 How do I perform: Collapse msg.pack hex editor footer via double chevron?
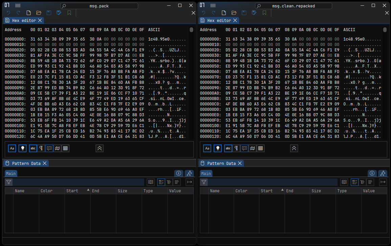click(99, 148)
